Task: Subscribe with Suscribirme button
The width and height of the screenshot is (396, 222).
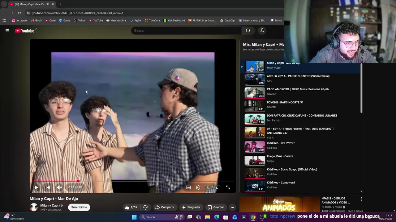Action: (79, 207)
